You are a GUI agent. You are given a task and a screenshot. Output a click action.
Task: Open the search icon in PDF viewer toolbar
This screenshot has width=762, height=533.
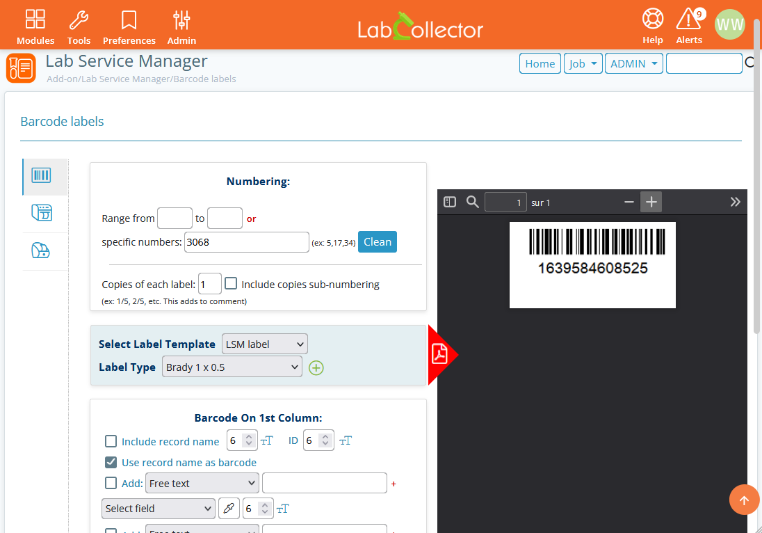click(x=472, y=201)
